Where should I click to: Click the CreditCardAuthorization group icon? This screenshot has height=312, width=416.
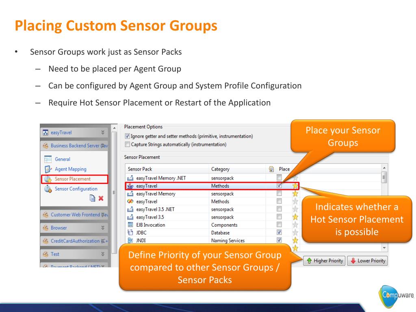coord(45,241)
